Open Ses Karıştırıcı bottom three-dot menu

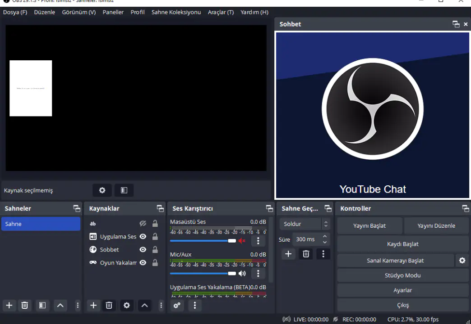(x=194, y=305)
